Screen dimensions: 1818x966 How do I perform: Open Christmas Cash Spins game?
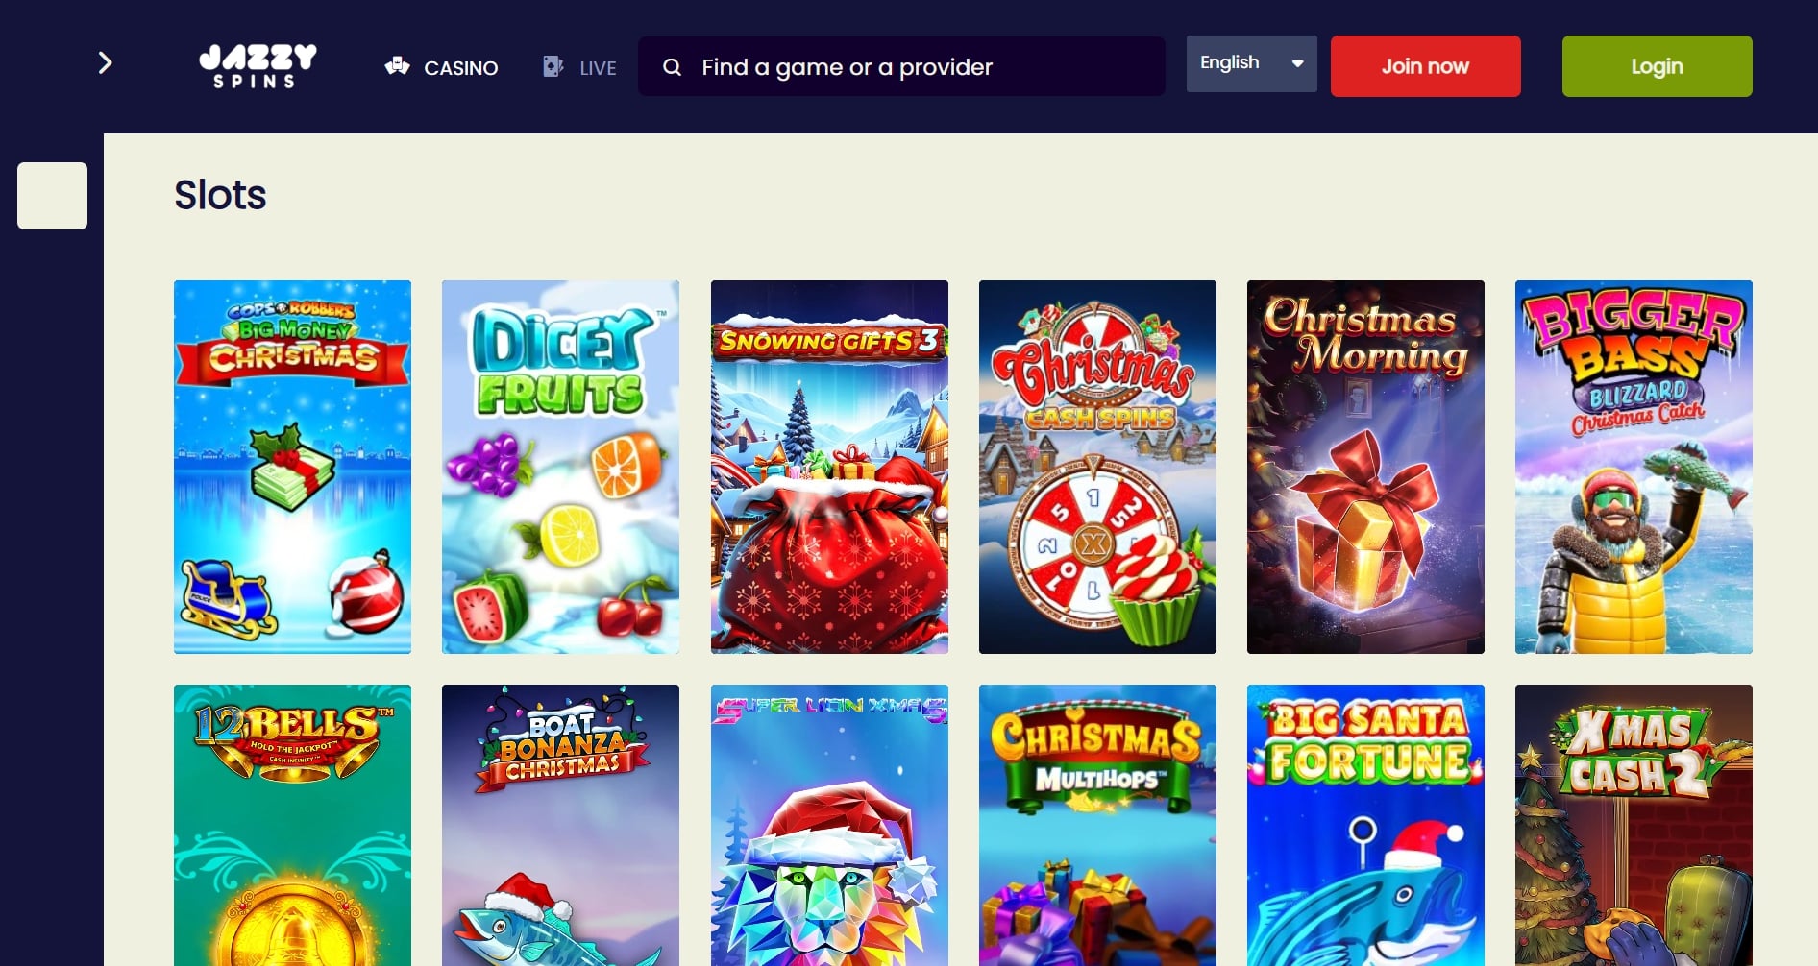(1097, 467)
